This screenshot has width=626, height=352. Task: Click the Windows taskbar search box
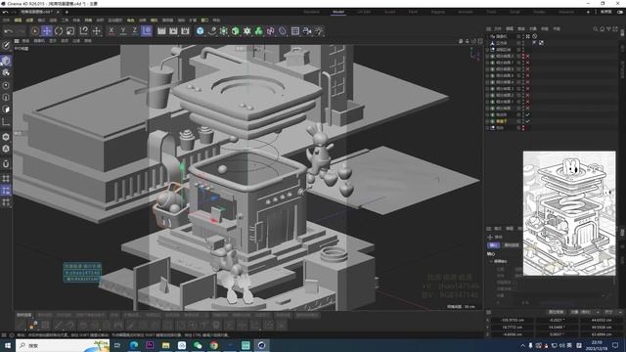click(x=63, y=345)
